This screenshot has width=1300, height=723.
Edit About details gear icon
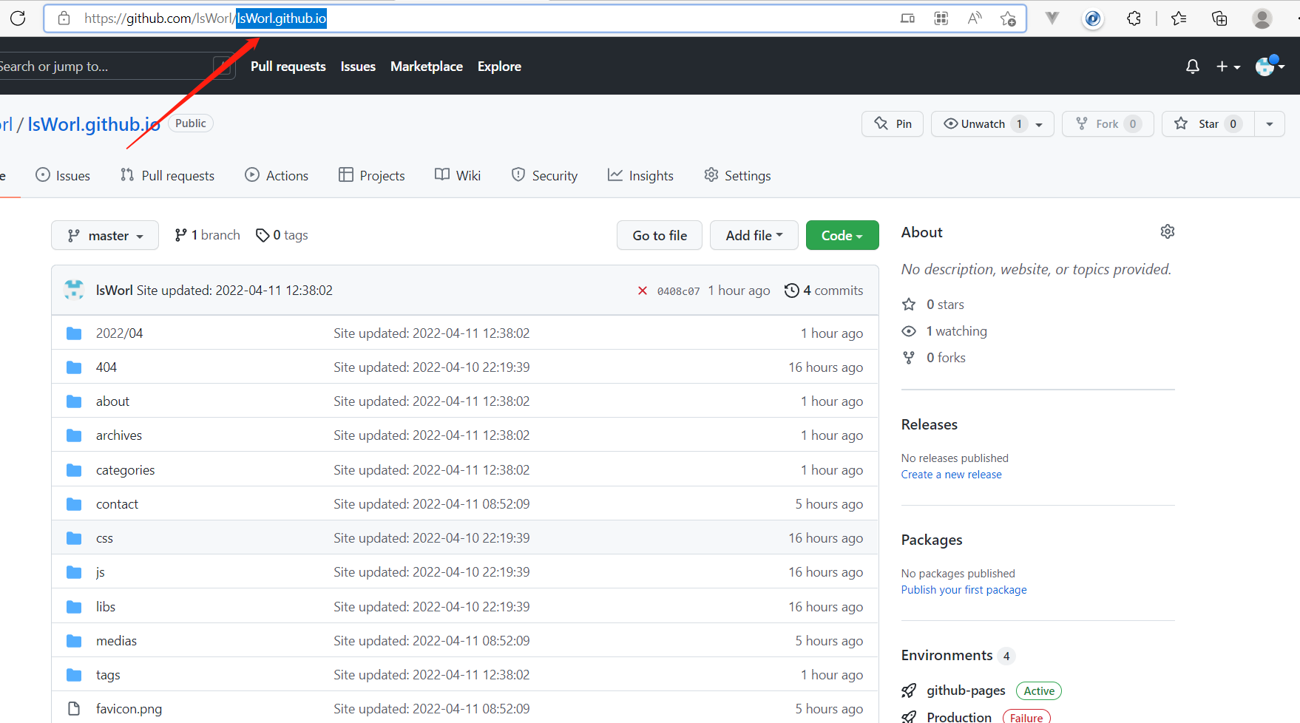[x=1168, y=232]
